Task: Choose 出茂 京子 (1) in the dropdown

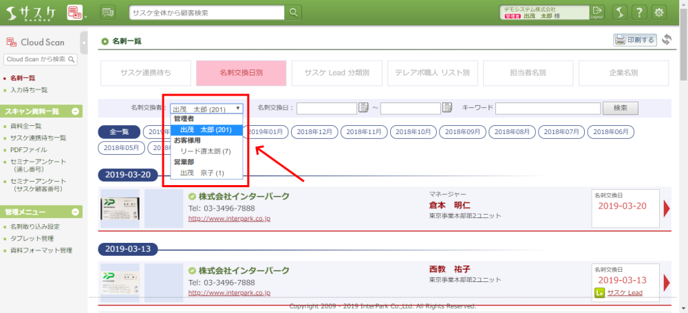Action: (x=202, y=173)
